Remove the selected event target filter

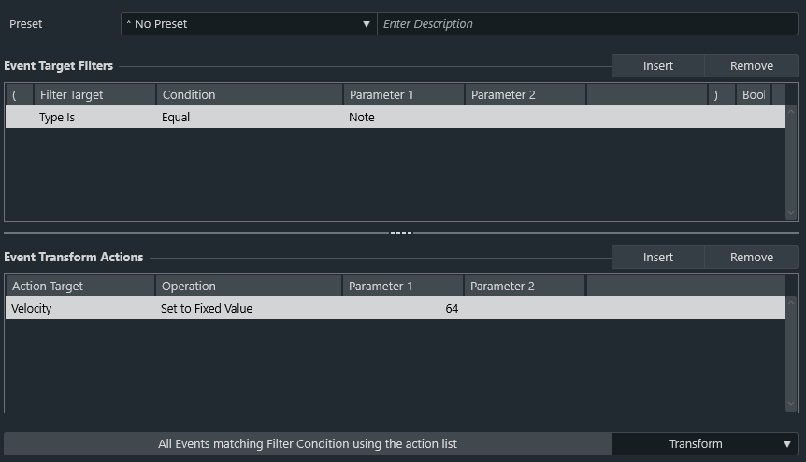751,66
